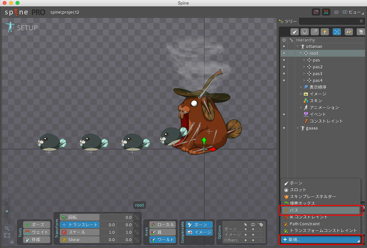Screen dimensions: 367x248
Task: Expand the gaaaa skeleton node
Action: pyautogui.click(x=298, y=128)
